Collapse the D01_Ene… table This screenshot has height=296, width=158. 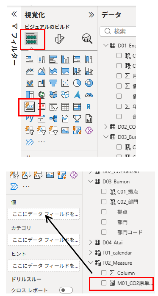106,45
